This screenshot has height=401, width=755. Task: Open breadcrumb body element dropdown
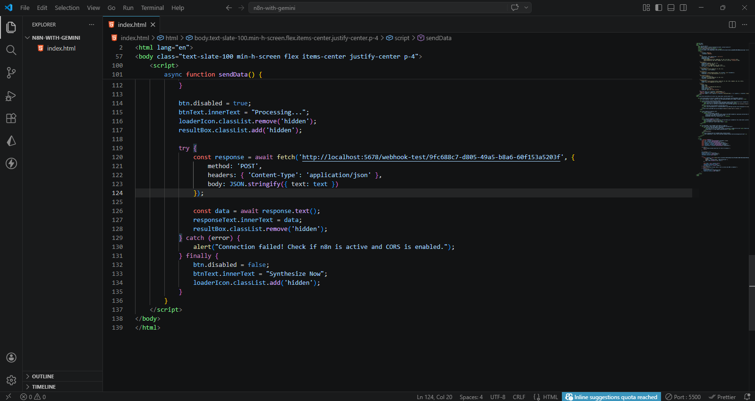coord(282,38)
